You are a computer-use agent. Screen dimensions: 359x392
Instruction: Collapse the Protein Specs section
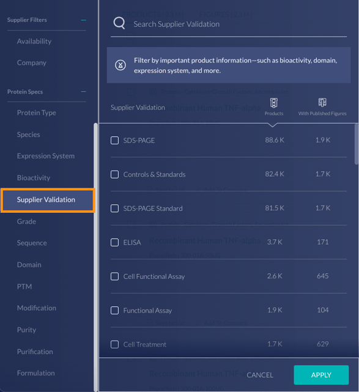(84, 92)
